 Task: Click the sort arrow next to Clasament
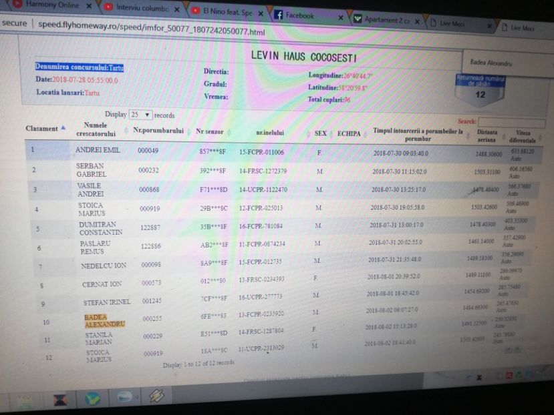tap(63, 127)
